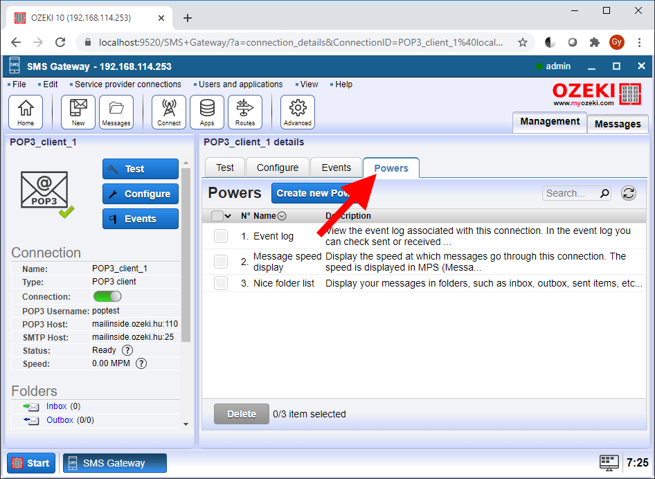Open the Apps database icon

pyautogui.click(x=207, y=112)
